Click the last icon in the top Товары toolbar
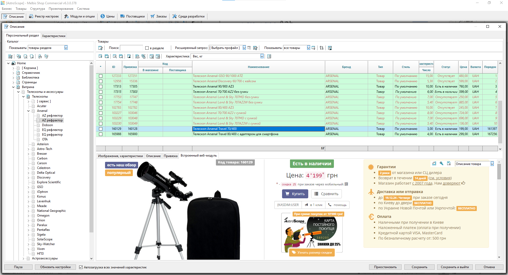Screen dimensions: 508x275 click(x=330, y=48)
